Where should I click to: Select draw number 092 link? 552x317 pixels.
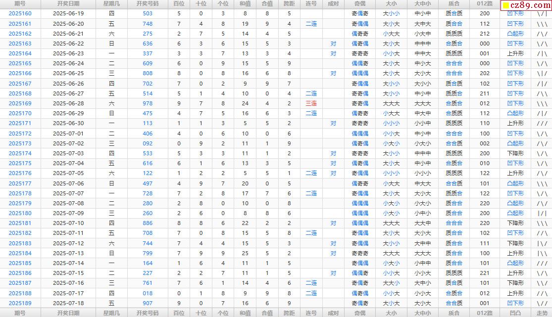[x=148, y=143]
